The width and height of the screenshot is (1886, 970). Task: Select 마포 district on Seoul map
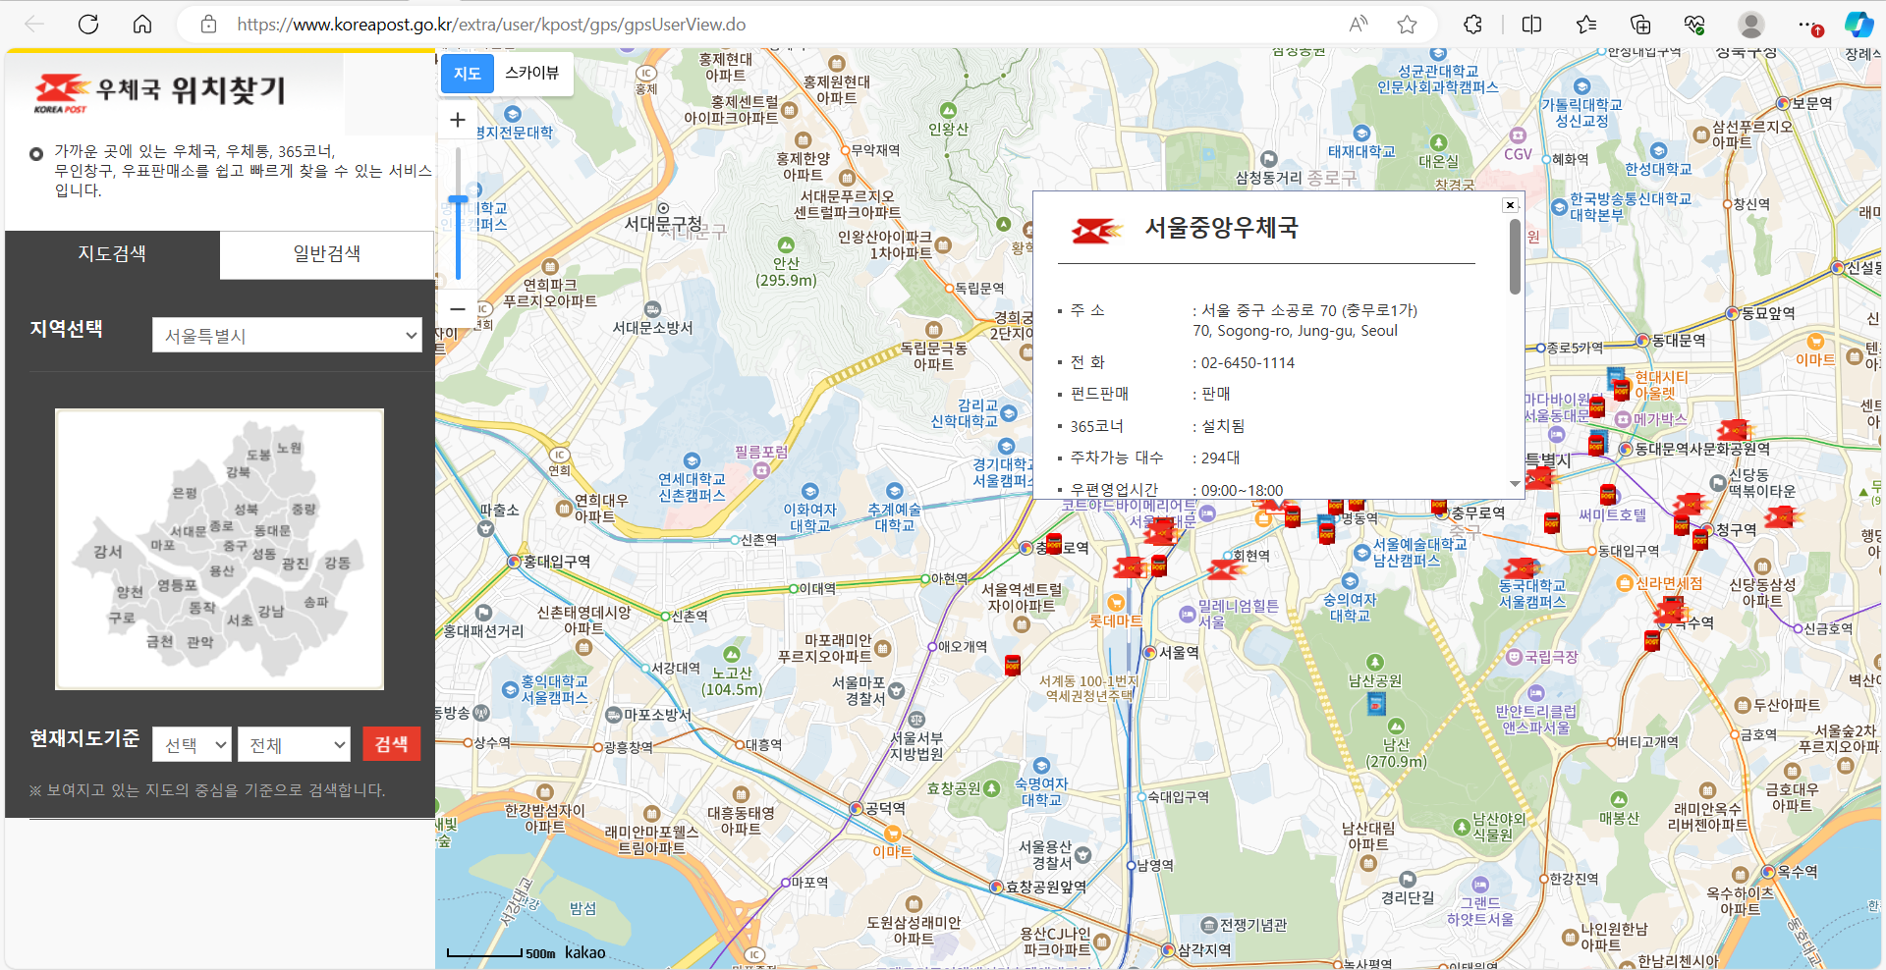(x=162, y=545)
